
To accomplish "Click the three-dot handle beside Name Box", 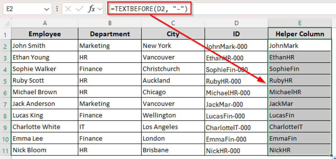I will click(57, 9).
